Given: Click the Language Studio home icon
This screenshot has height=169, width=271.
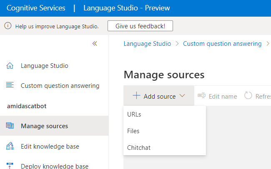Looking at the screenshot, I should click(10, 66).
